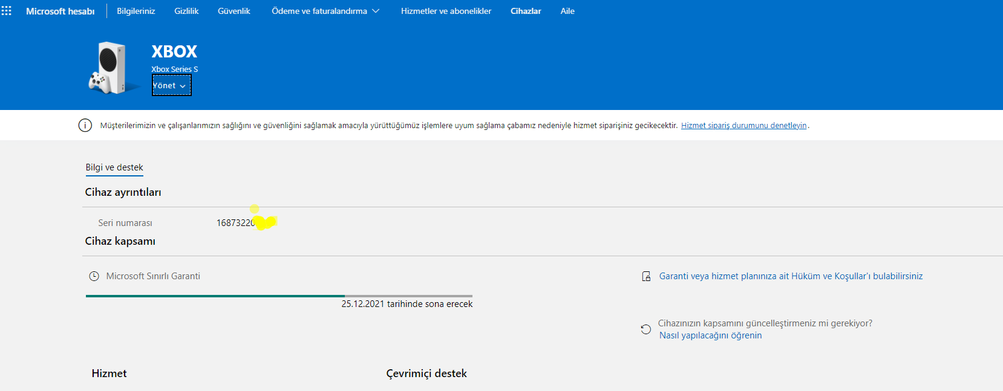
Task: Click the info circle icon in notice
Action: tap(85, 125)
